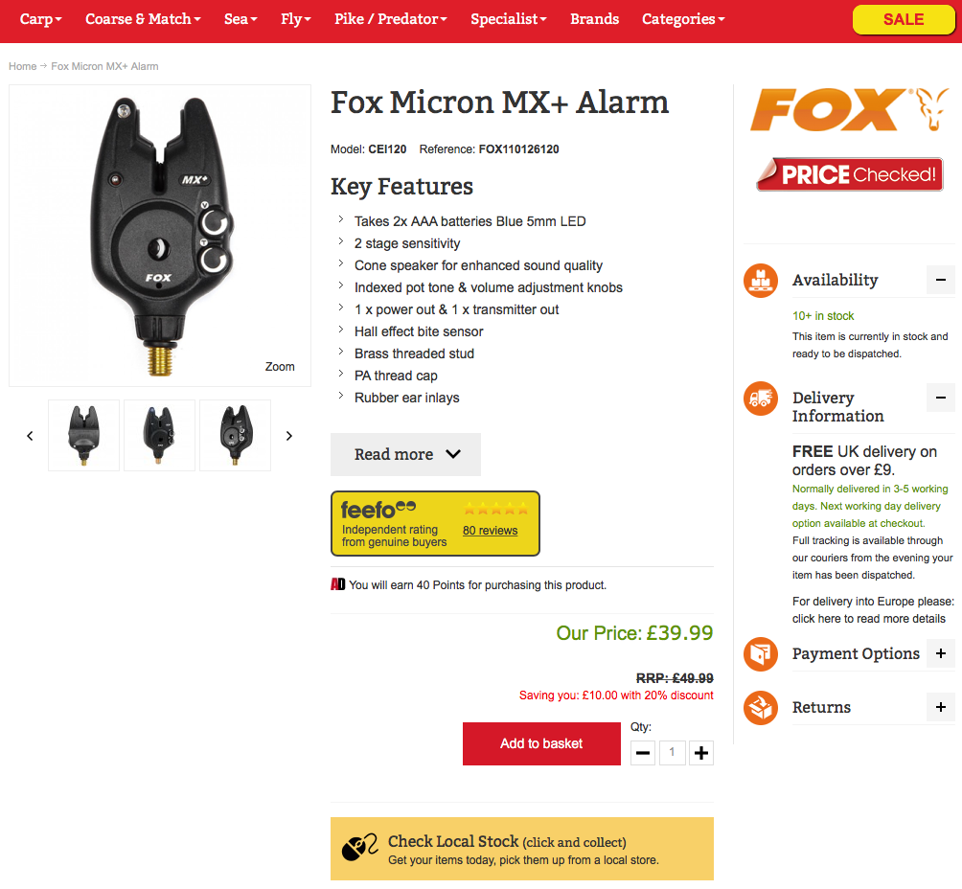The width and height of the screenshot is (962, 889).
Task: Click the Payment Options wallet icon
Action: 760,654
